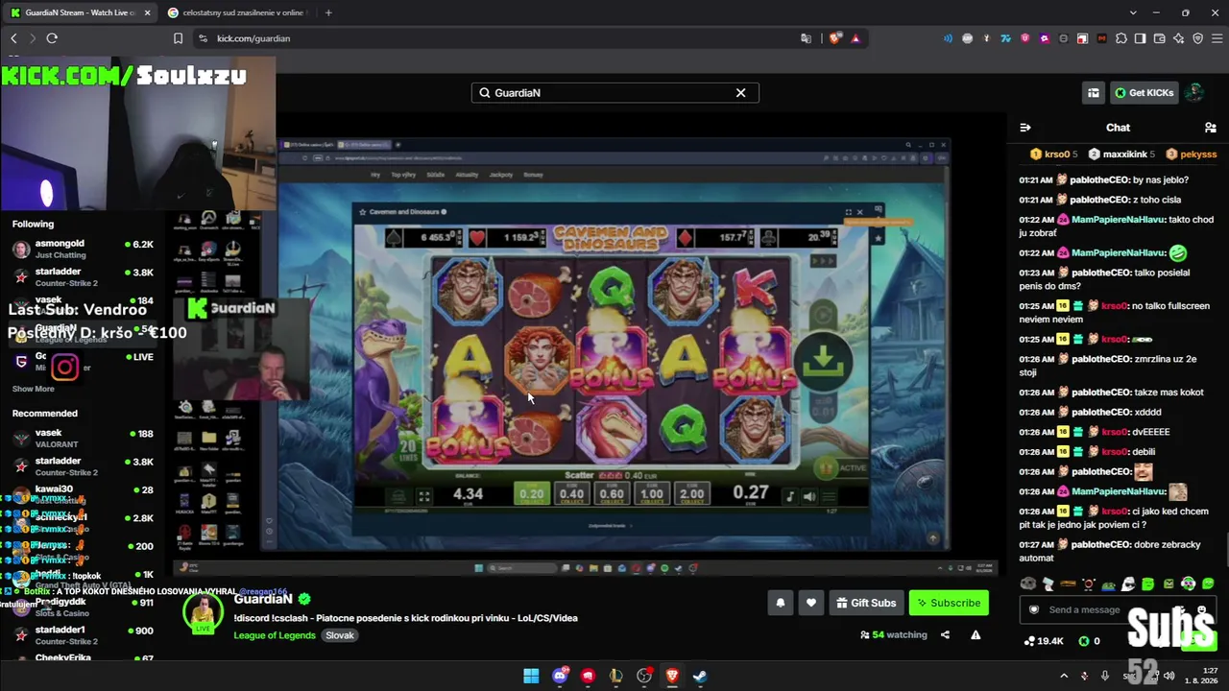The height and width of the screenshot is (691, 1229).
Task: Click the 19.4K channel points counter
Action: (x=1044, y=641)
